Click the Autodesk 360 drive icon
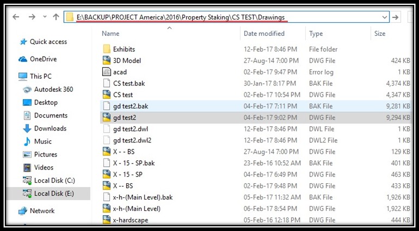419x231 pixels. [x=27, y=90]
